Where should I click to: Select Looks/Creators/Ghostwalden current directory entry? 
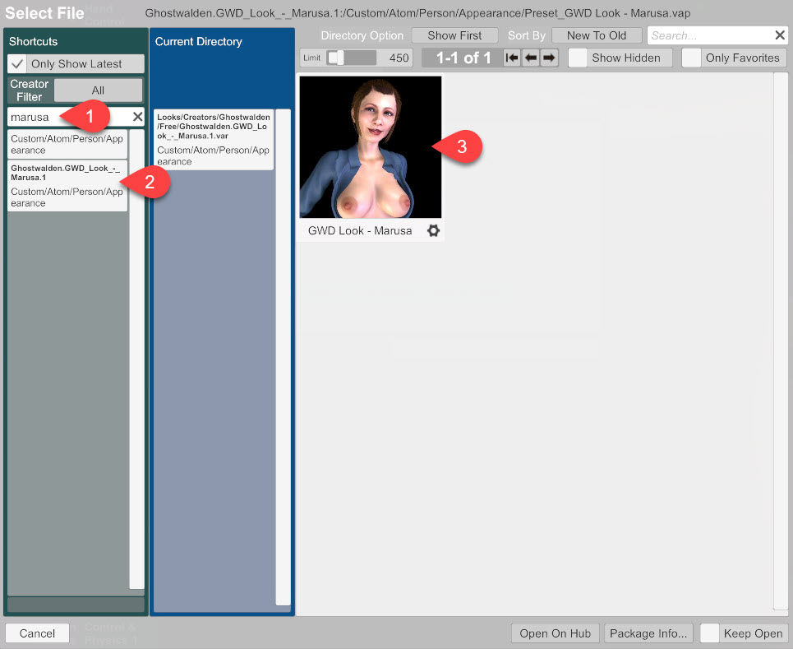(x=214, y=139)
